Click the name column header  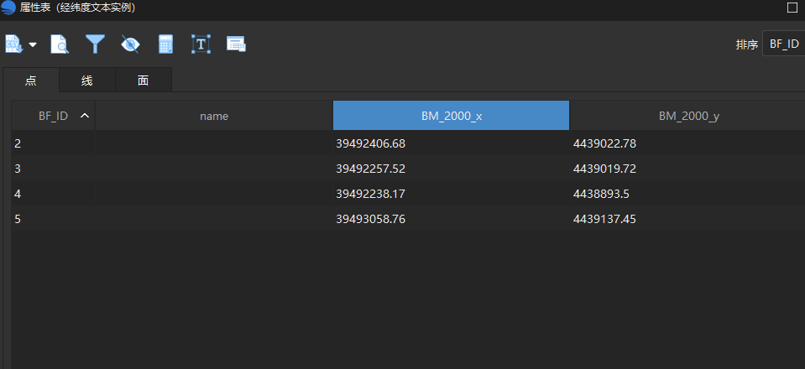213,116
